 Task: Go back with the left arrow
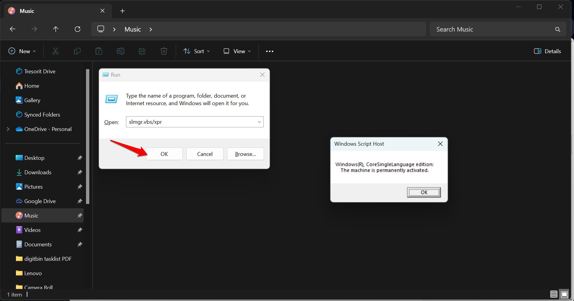point(13,29)
